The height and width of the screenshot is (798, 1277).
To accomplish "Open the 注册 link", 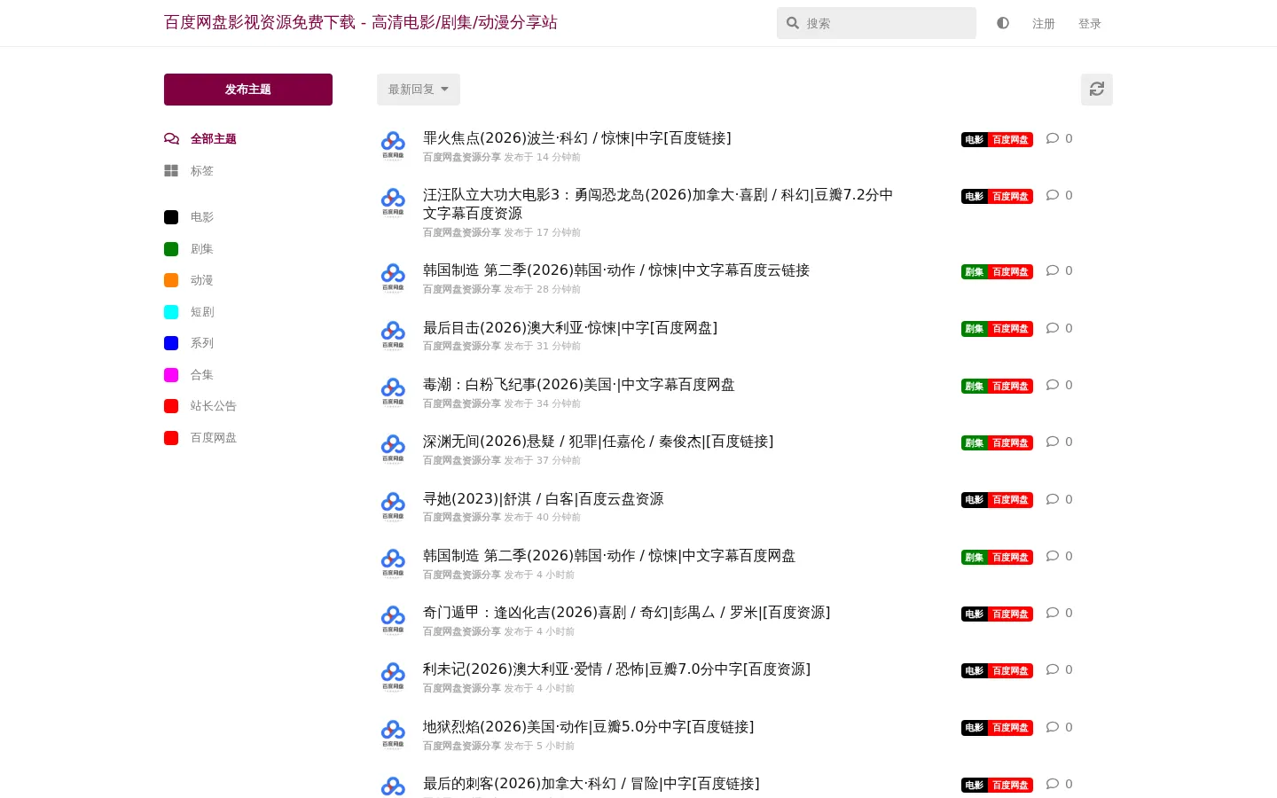I will 1044,24.
